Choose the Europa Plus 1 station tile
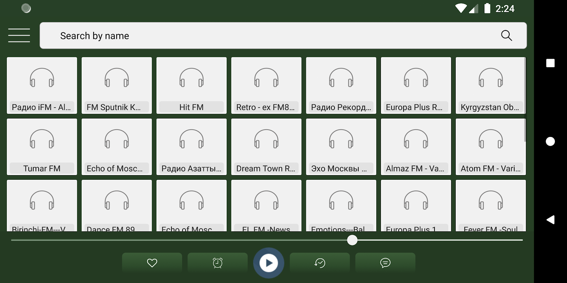Screen dimensions: 567x283 coord(416,206)
